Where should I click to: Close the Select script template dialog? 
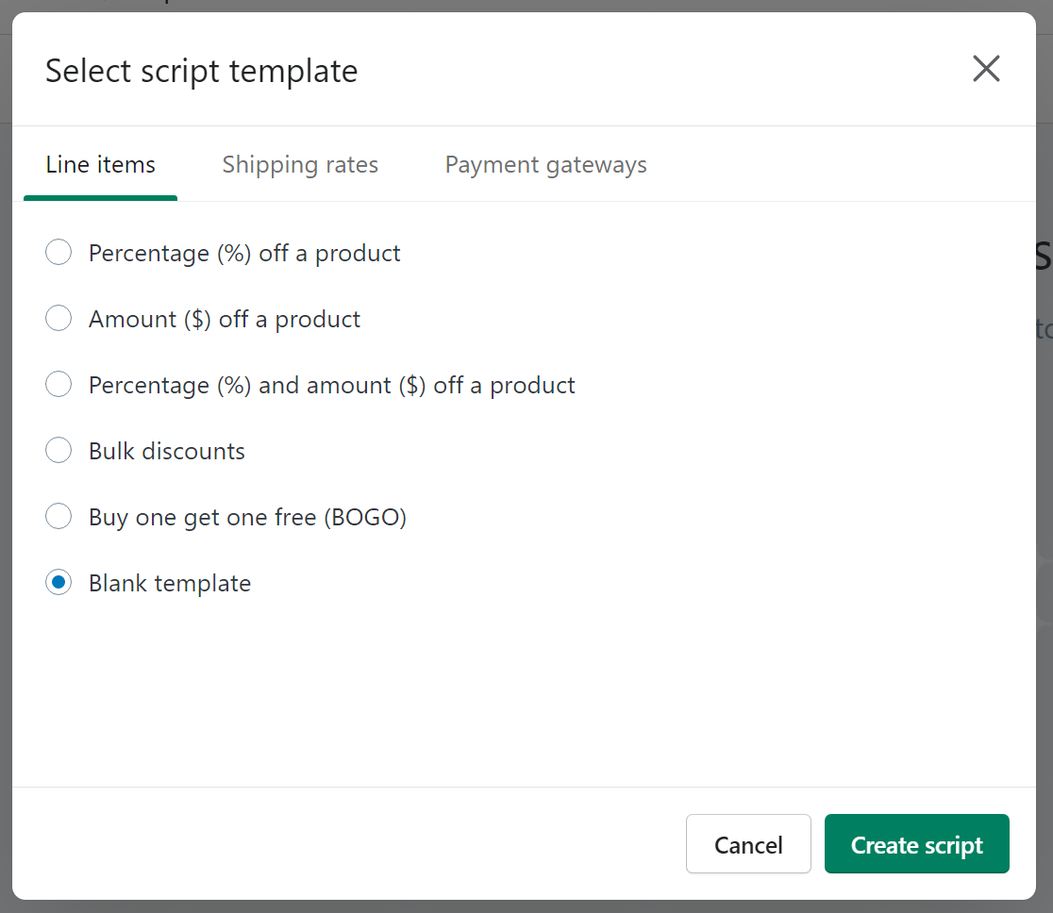coord(986,69)
